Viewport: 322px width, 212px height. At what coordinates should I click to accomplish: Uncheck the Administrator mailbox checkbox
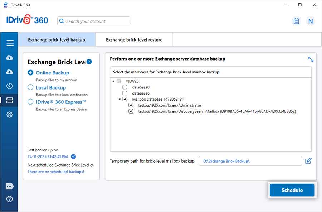(x=131, y=105)
